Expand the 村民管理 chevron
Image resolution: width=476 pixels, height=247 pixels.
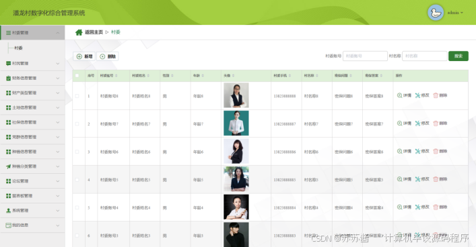[x=58, y=64]
